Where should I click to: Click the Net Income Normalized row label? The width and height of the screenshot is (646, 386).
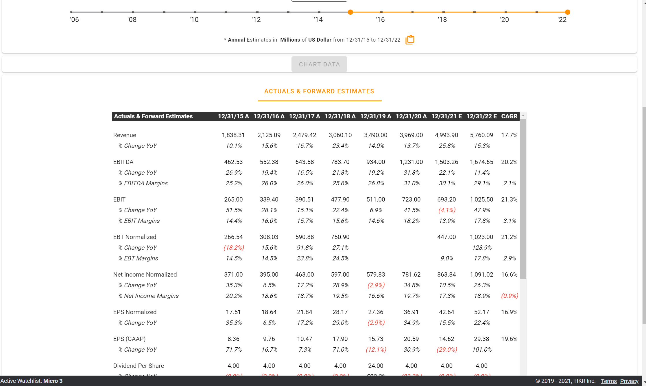click(x=145, y=275)
